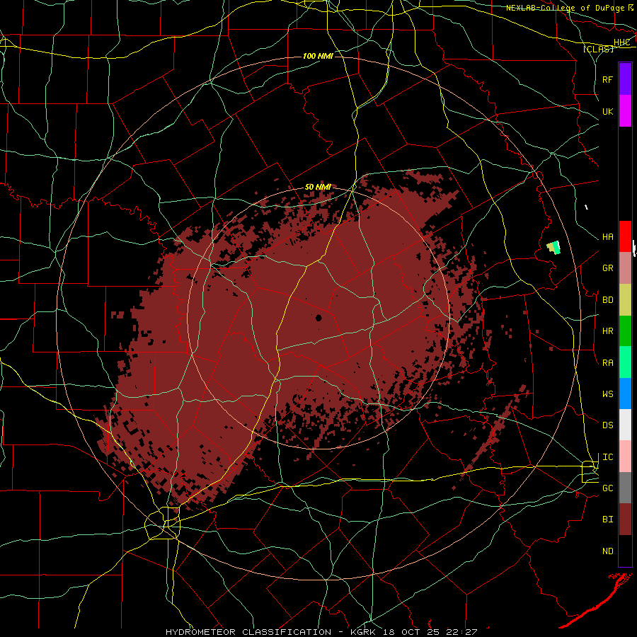Click the UK magenta legend swatch
Viewport: 637px width, 637px height.
click(625, 111)
